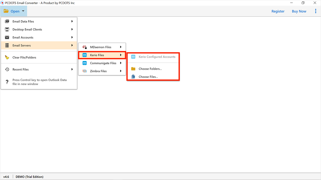
Task: Click the PCDOTS app logo in title bar
Action: [3, 3]
